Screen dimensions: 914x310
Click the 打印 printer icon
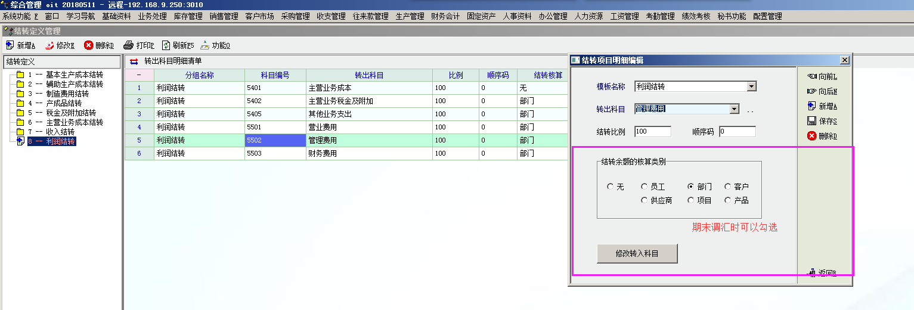coord(128,45)
